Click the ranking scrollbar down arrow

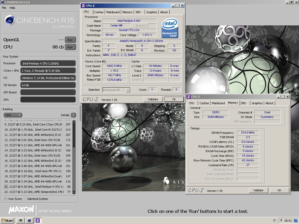point(74,192)
